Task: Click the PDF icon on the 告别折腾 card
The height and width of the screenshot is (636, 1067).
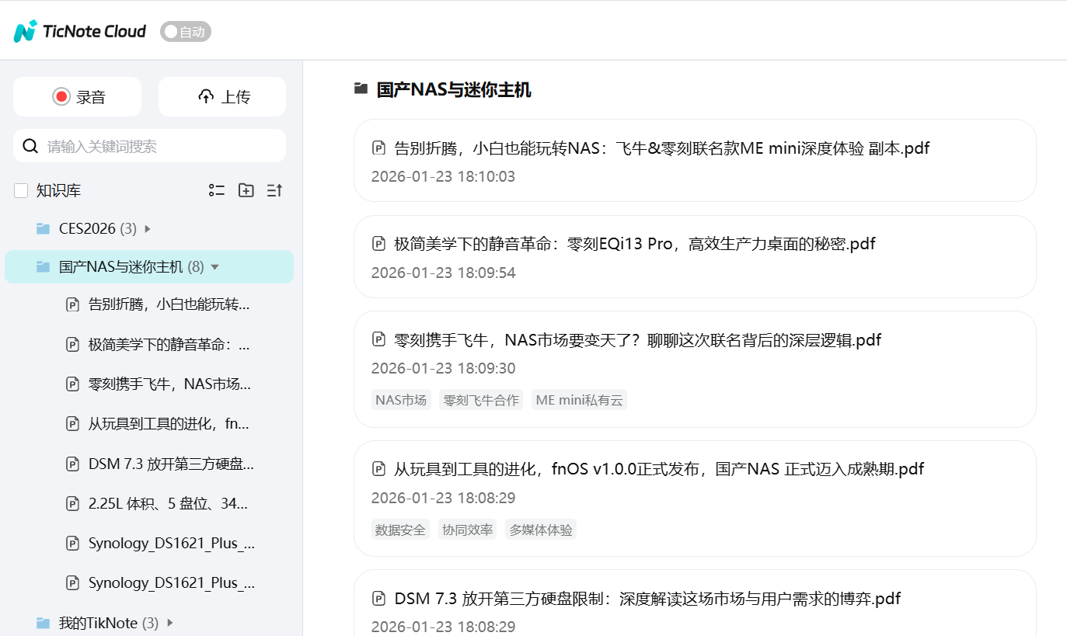Action: pos(379,148)
